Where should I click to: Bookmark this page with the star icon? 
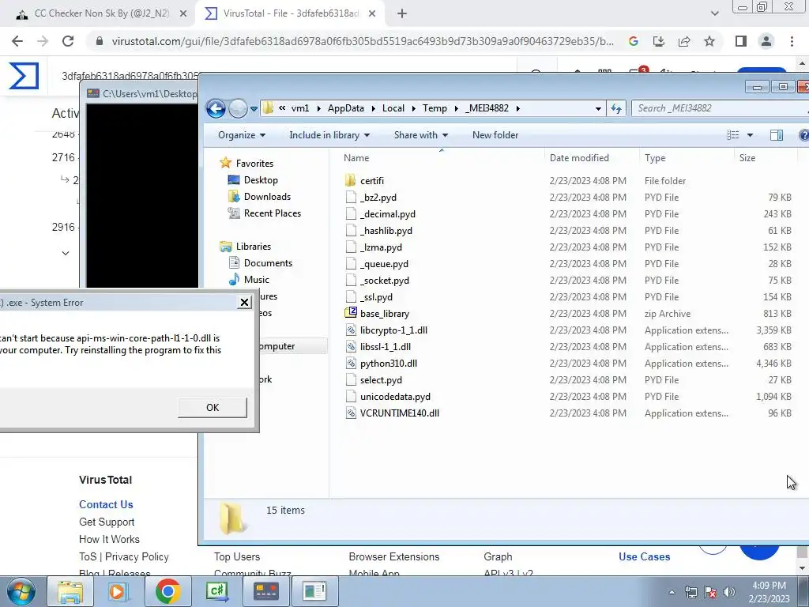coord(709,41)
